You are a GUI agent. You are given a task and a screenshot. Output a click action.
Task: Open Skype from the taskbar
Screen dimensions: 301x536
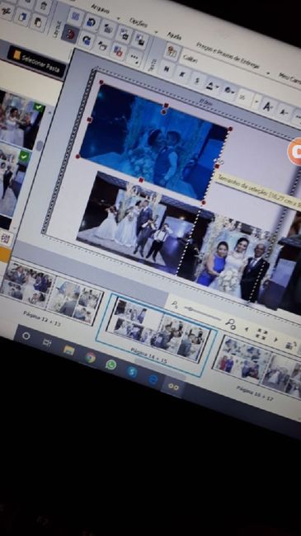(x=132, y=372)
